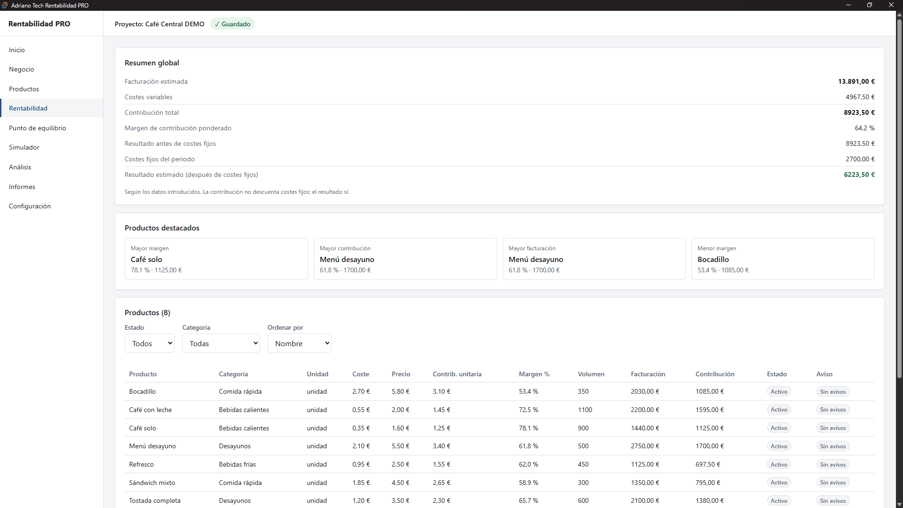
Task: Click Sin avisos badge in Bocadillo row
Action: [x=833, y=391]
